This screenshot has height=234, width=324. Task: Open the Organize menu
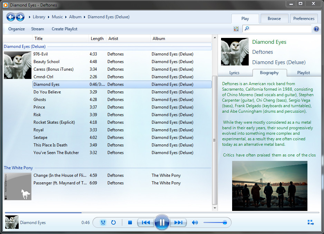pyautogui.click(x=17, y=29)
